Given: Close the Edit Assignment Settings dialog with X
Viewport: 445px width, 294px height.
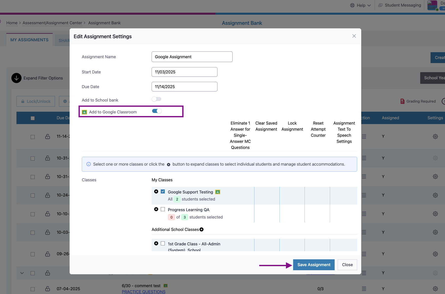Looking at the screenshot, I should (354, 36).
